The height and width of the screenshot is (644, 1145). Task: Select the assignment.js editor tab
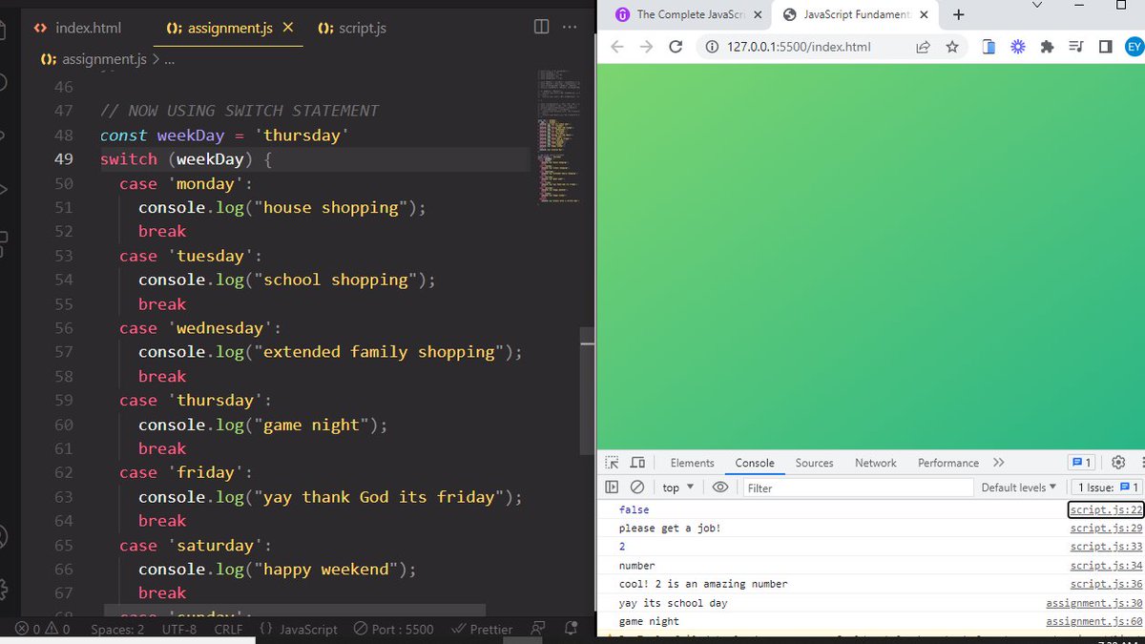(x=229, y=28)
